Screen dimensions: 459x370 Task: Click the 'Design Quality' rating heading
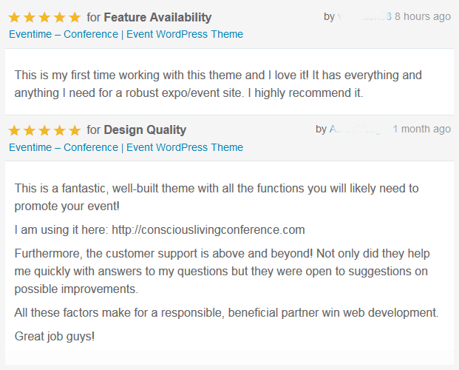[x=145, y=130]
